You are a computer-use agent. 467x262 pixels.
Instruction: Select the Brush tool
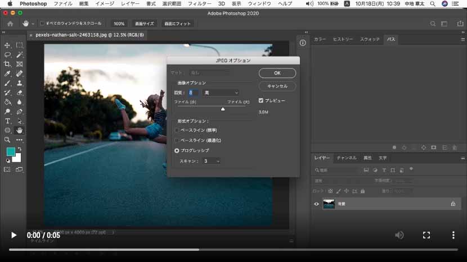(x=7, y=83)
